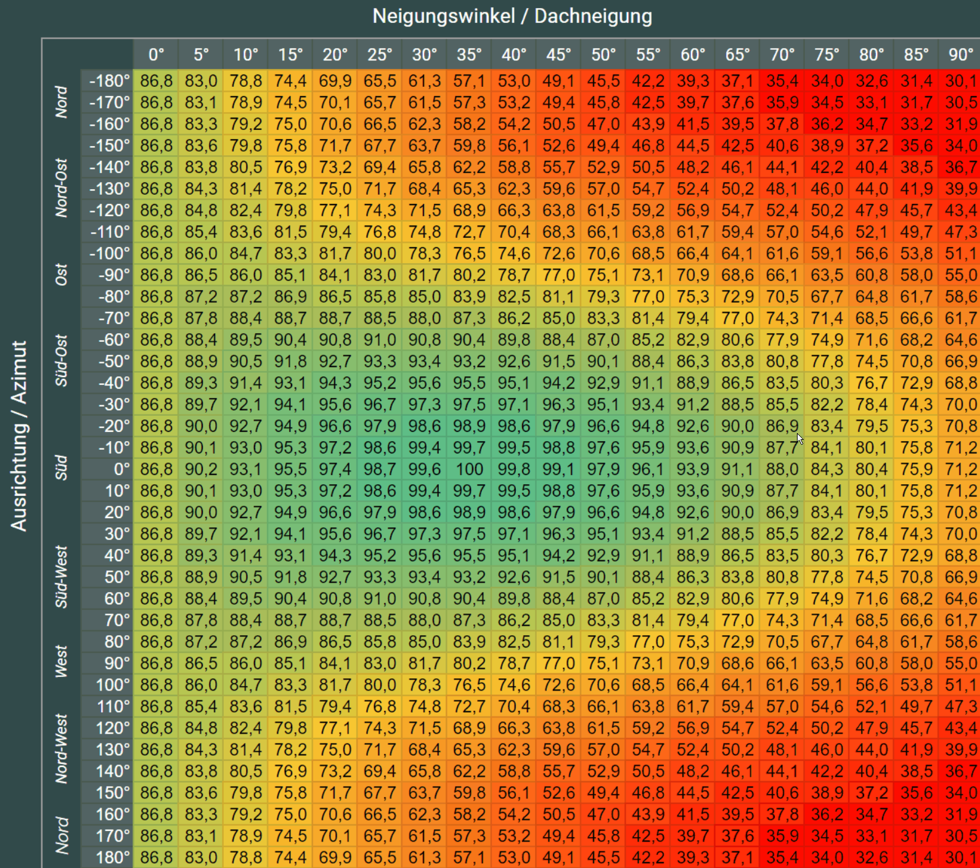
Task: Select value 91,0 in the -60° row
Action: tap(380, 339)
